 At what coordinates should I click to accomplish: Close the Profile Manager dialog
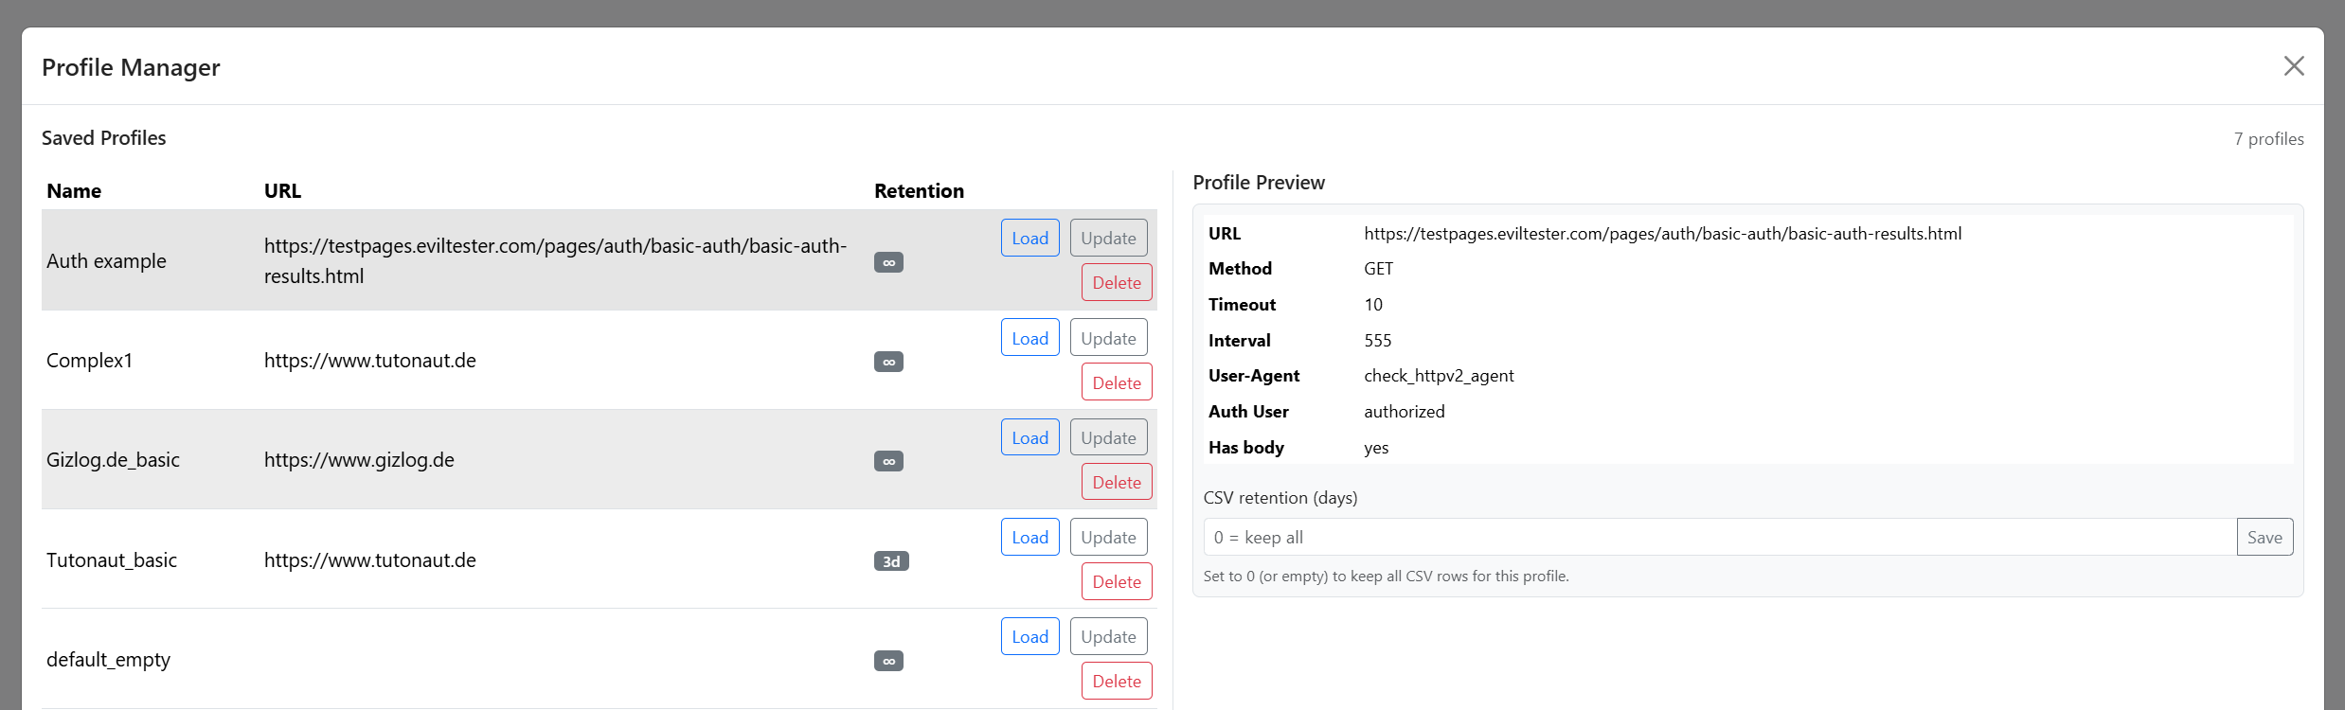coord(2293,66)
